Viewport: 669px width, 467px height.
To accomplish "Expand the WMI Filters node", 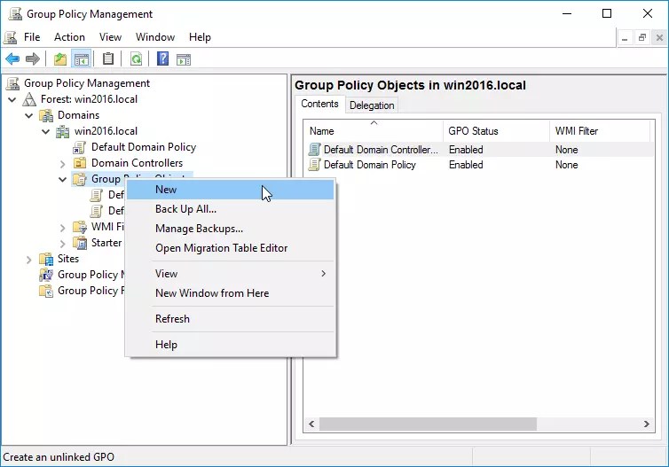I will click(63, 228).
